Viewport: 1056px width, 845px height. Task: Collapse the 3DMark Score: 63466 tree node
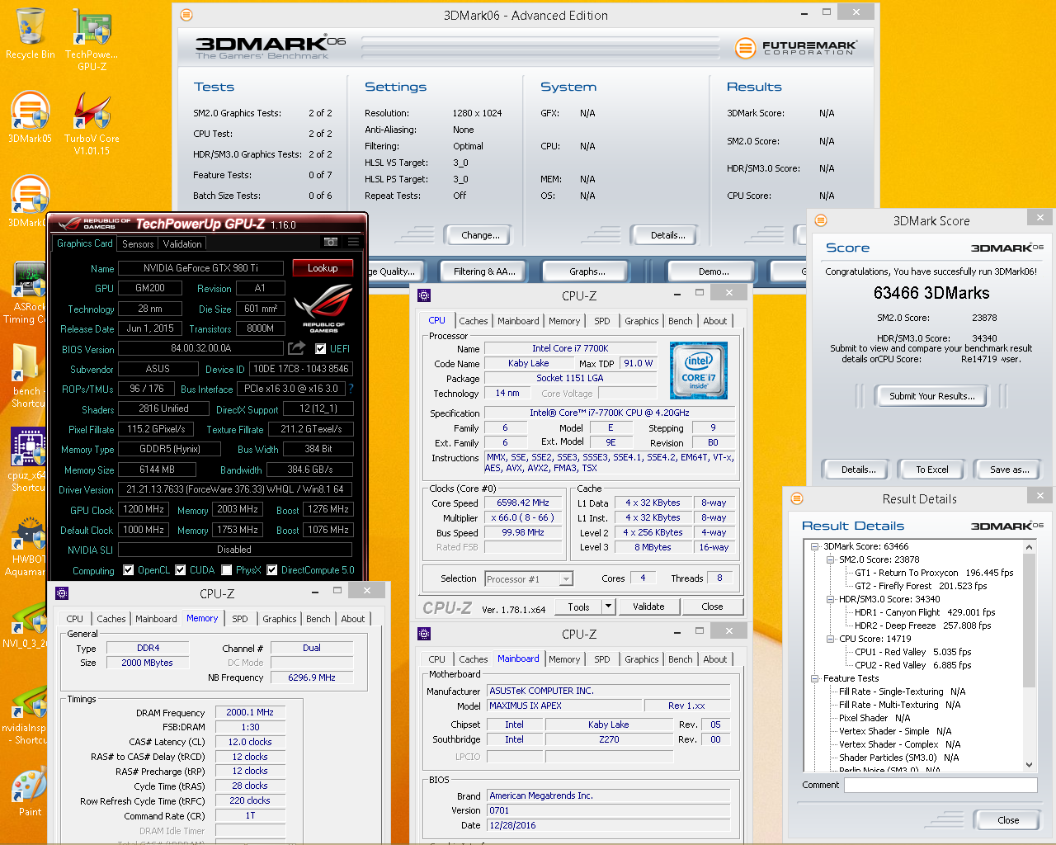pos(814,546)
